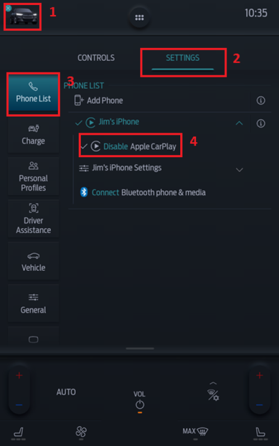The image size is (279, 446).
Task: Open Driver Assistance settings
Action: (x=33, y=219)
